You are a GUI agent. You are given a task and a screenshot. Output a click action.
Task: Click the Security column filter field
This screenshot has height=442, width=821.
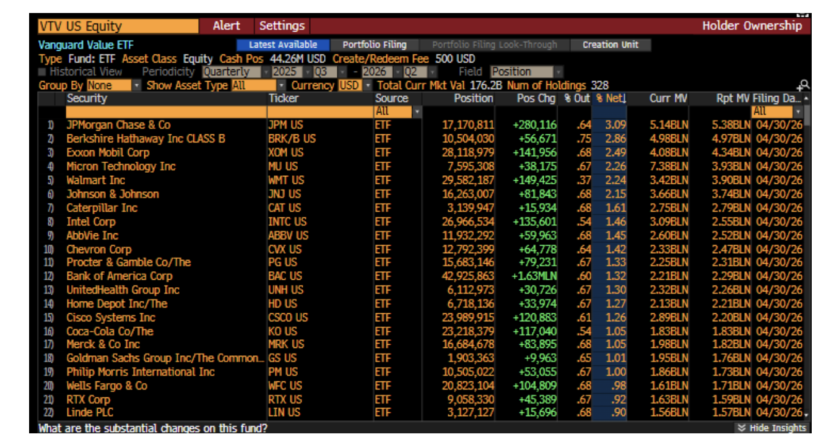tap(166, 112)
